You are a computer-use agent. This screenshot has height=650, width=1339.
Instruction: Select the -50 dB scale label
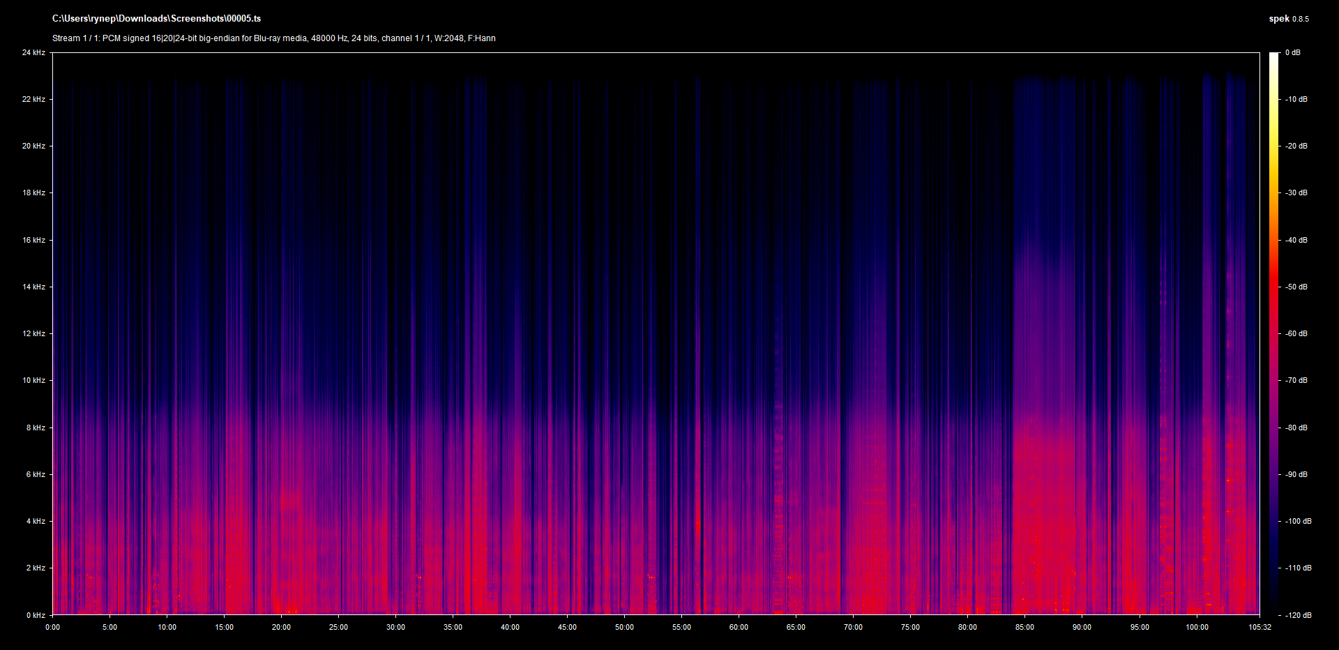[1296, 287]
